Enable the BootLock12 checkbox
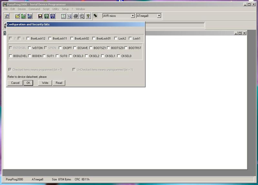Screen dimensions: 258x185 coord(28,38)
